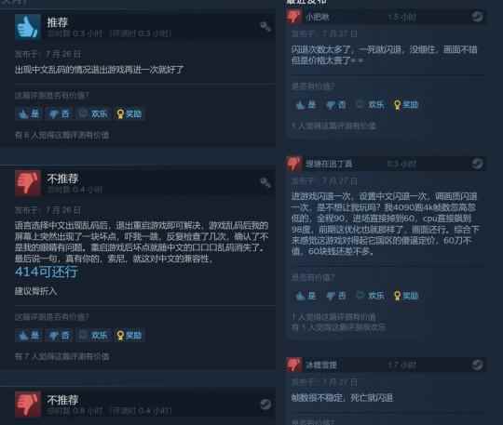This screenshot has width=503, height=425.
Task: Give 奖励 award to the 414可还行 review
Action: pos(129,336)
